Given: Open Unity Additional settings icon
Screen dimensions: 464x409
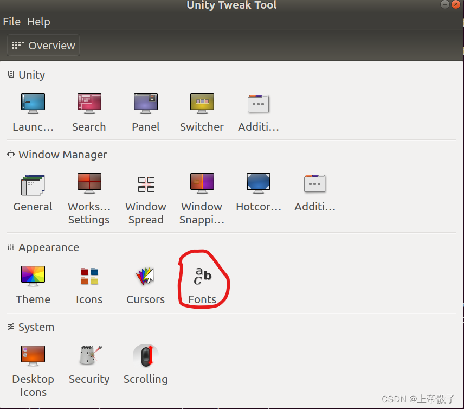Looking at the screenshot, I should [x=258, y=104].
